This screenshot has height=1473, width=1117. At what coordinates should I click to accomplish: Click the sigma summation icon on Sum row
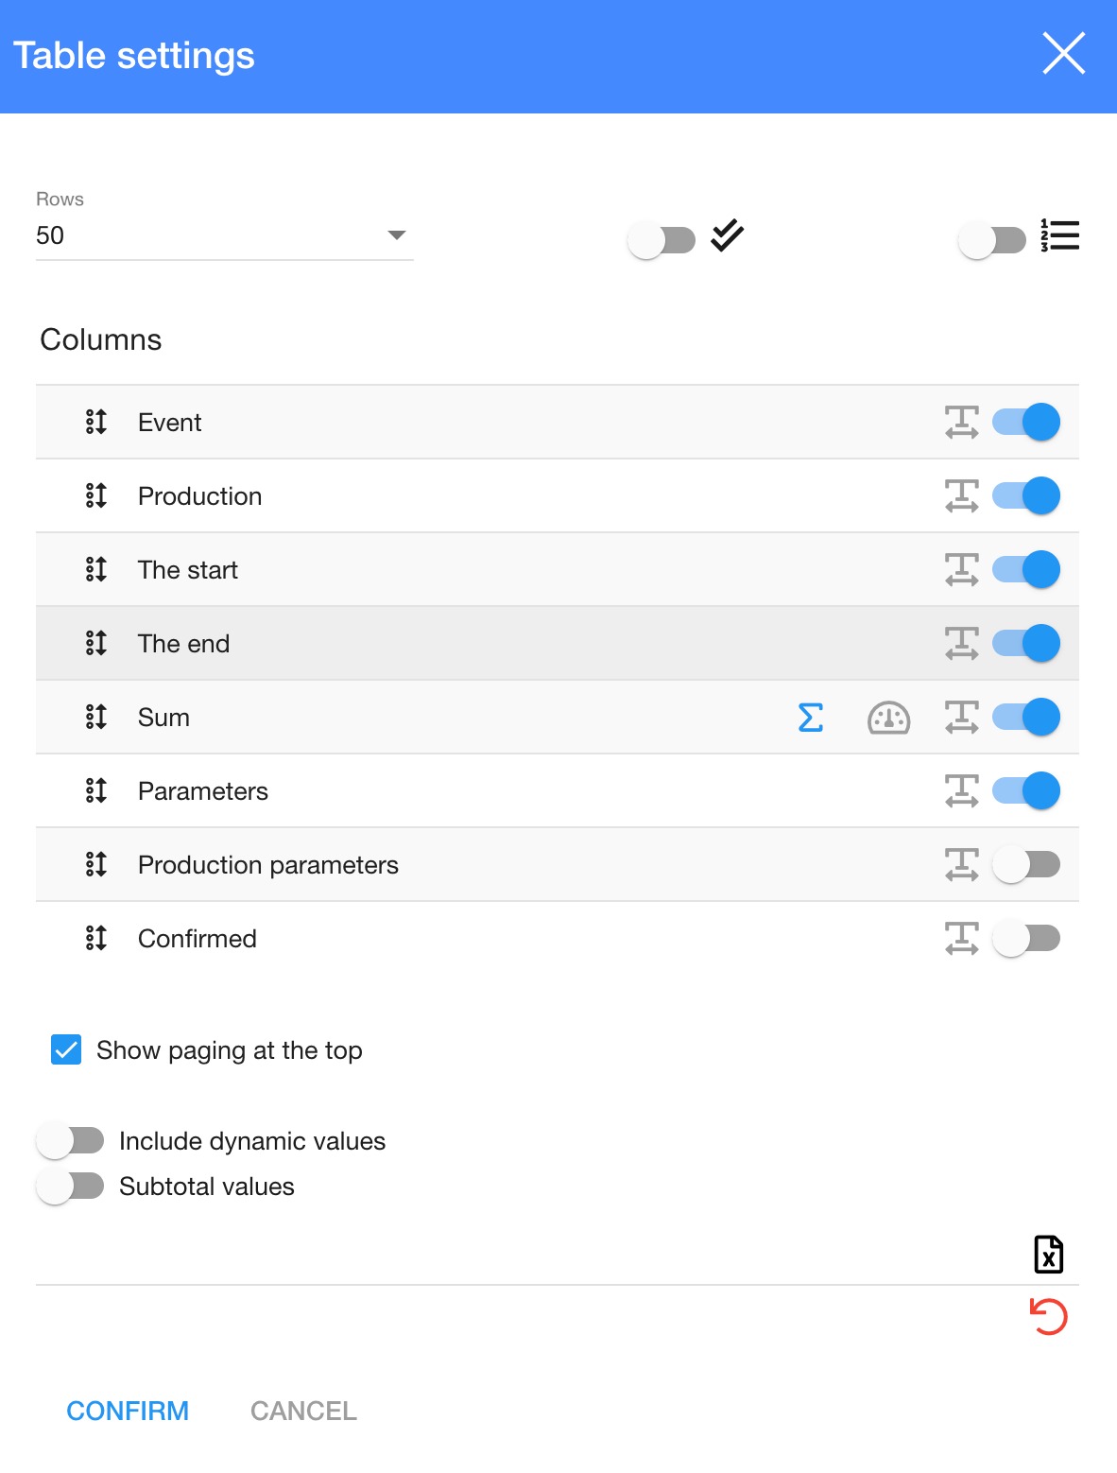811,718
